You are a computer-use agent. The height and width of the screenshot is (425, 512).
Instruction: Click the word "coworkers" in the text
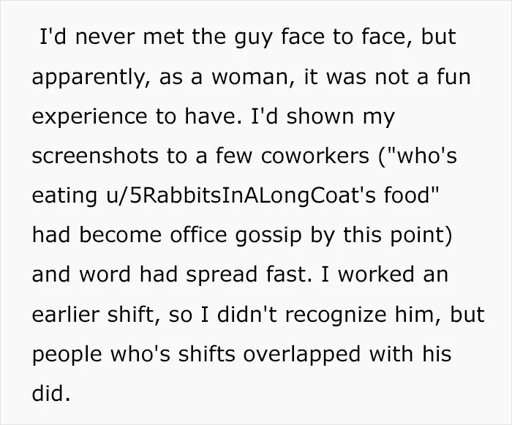(x=315, y=156)
